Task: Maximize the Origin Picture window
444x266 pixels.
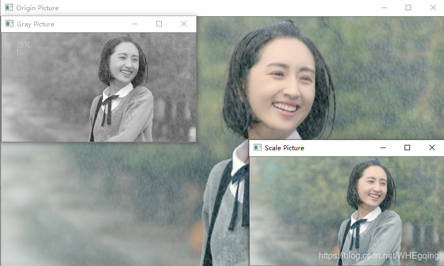Action: 408,8
